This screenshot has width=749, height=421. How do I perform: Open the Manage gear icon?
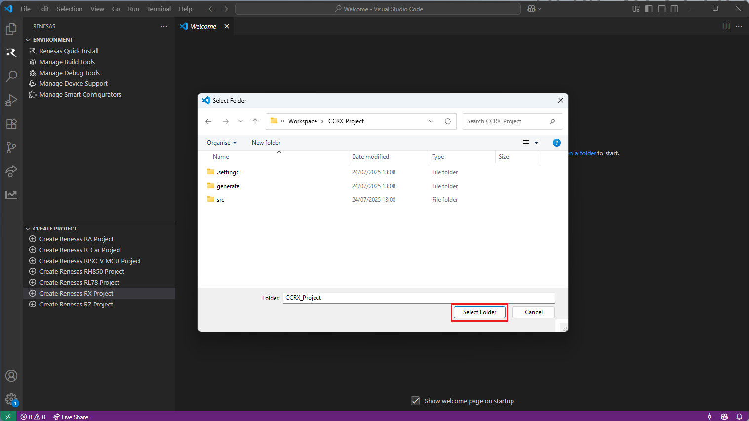point(11,399)
